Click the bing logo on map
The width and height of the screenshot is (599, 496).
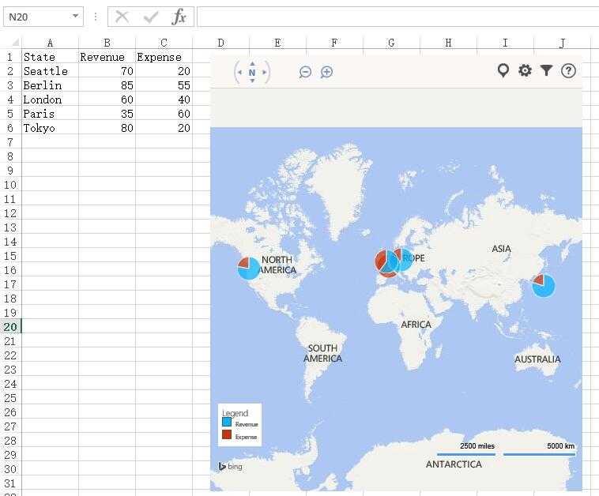coord(231,466)
